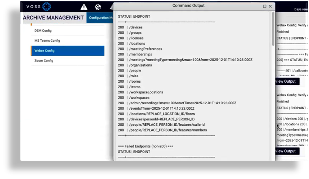Click the /memberships endpoint row
The image size is (309, 179).
click(135, 54)
